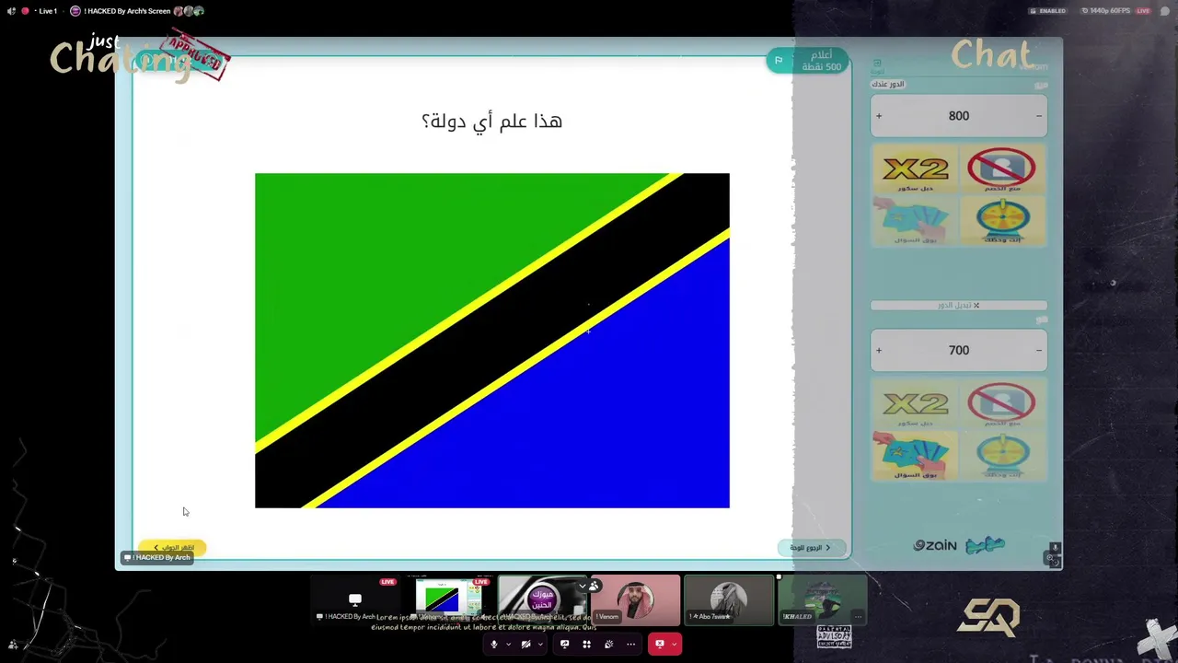The image size is (1178, 663).
Task: Use the block-opponent card for 800 team
Action: click(x=1001, y=169)
